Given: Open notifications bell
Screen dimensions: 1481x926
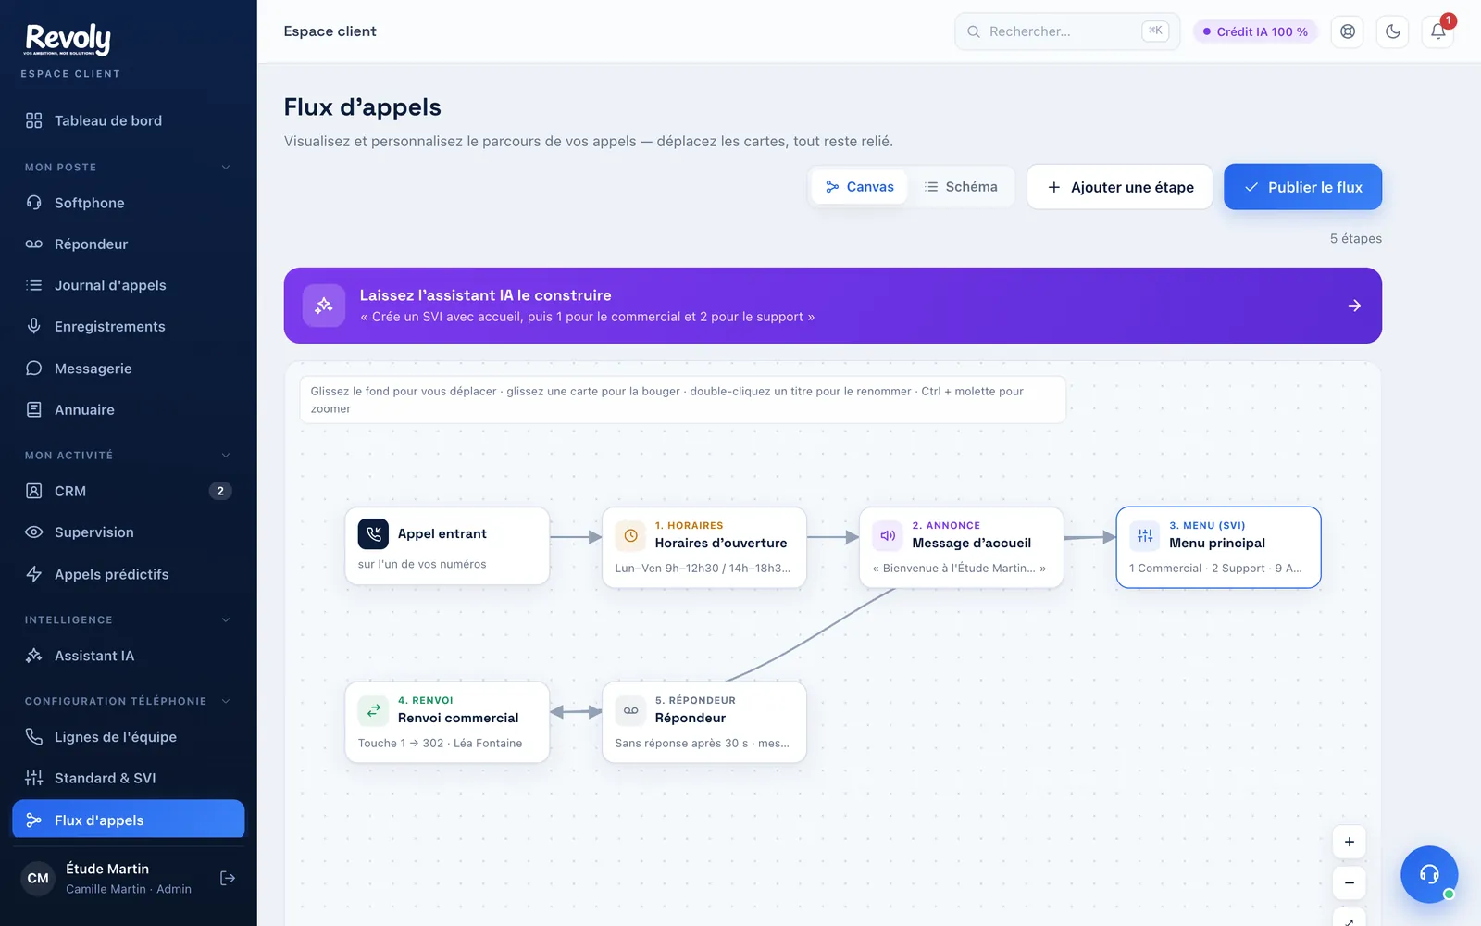Looking at the screenshot, I should (x=1438, y=31).
